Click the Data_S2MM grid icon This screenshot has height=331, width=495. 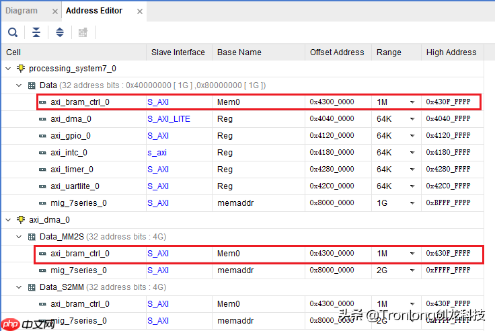pos(32,287)
